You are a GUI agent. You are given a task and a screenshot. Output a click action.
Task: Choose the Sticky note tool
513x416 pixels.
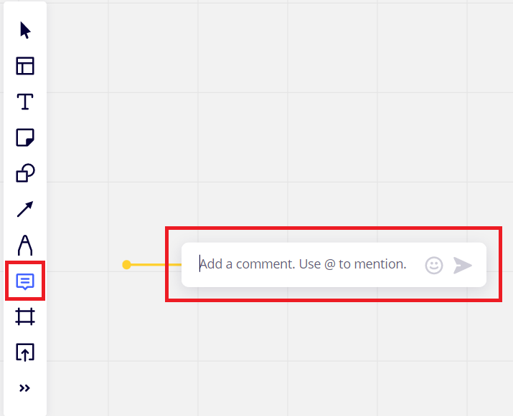(x=25, y=137)
